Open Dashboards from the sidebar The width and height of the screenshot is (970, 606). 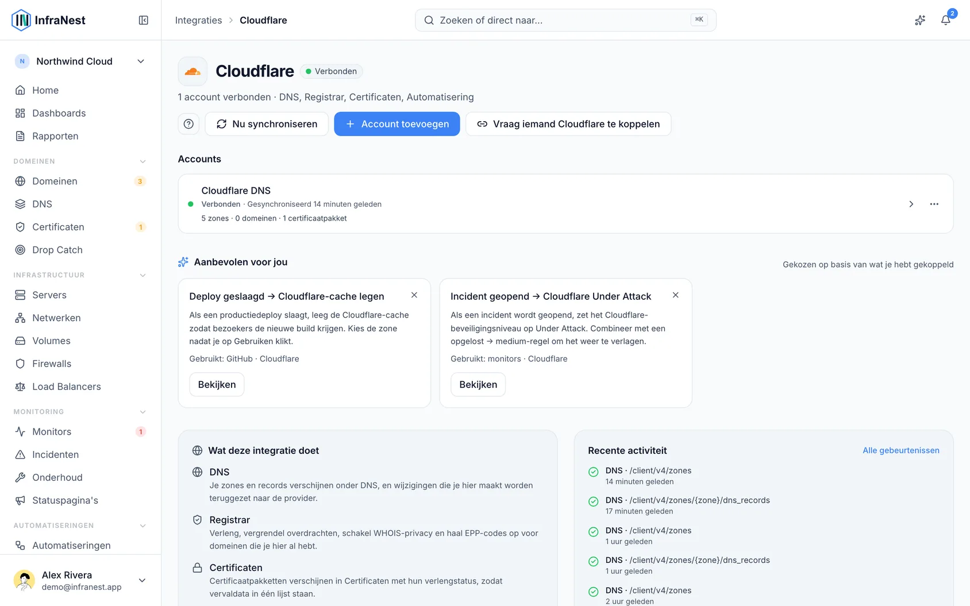click(80, 113)
